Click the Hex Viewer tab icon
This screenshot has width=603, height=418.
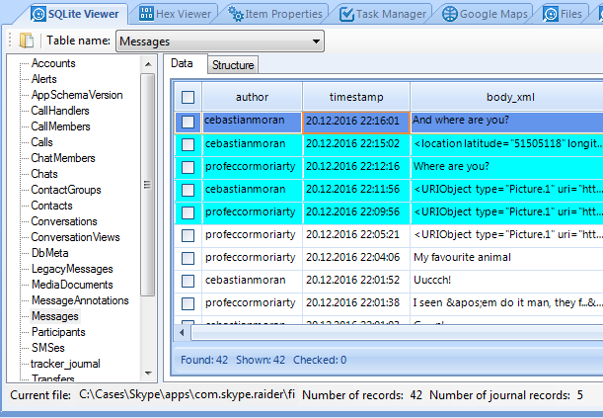coord(146,14)
